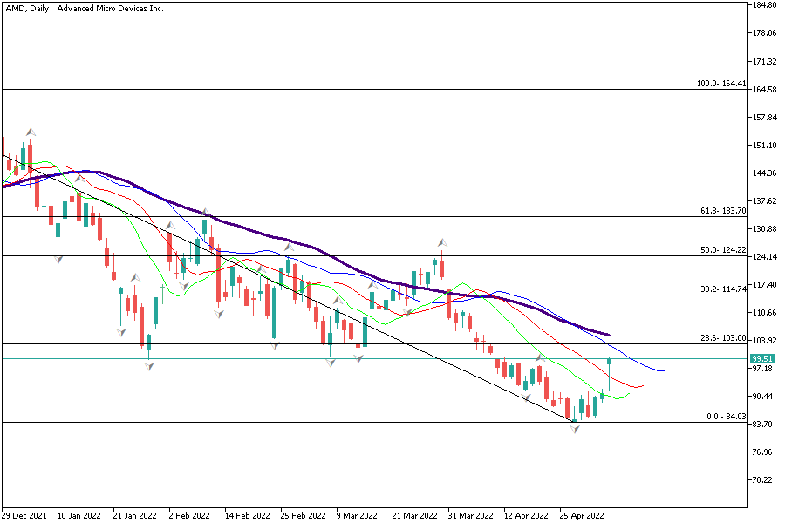Click the green 99.51 current price tag

[761, 358]
